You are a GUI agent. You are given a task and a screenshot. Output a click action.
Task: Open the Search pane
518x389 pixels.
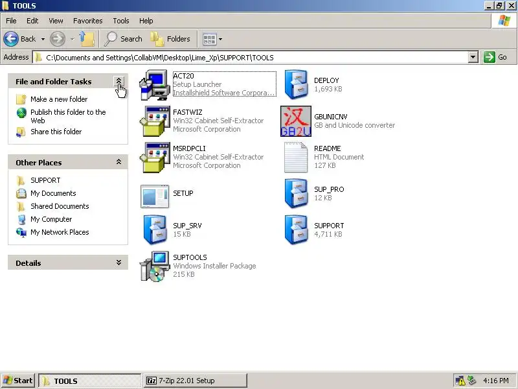123,39
